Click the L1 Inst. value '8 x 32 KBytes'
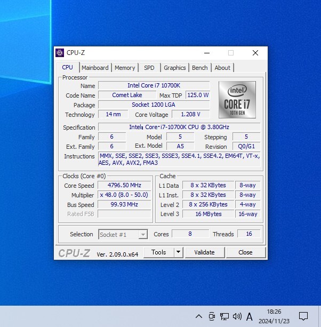 (x=208, y=195)
